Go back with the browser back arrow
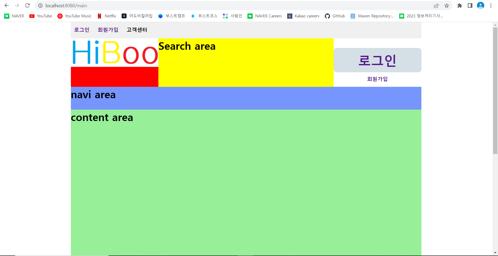 point(7,5)
